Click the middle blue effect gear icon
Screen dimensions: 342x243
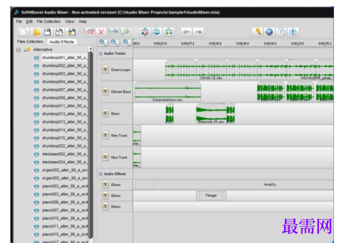pos(157,32)
